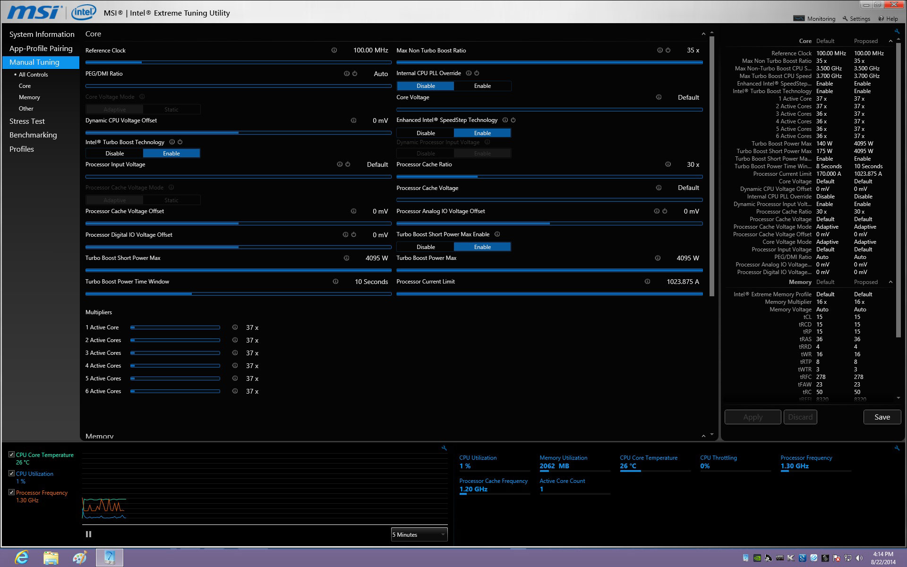907x567 pixels.
Task: Click the PEG/DMI Ratio info icon
Action: [347, 74]
